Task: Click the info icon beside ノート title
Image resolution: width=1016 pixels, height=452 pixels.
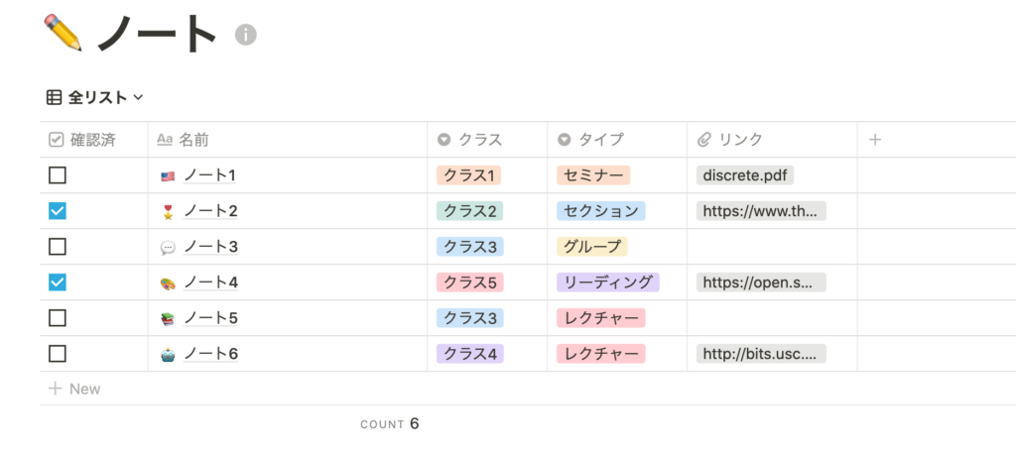Action: pos(246,35)
